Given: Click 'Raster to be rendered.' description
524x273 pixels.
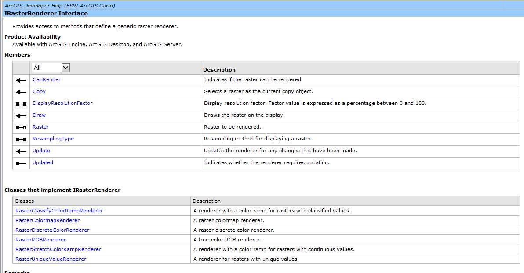Looking at the screenshot, I should [232, 127].
